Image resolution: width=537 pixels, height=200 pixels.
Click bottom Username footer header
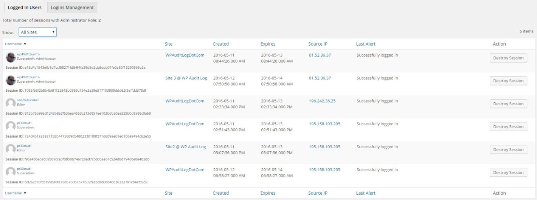[13, 193]
